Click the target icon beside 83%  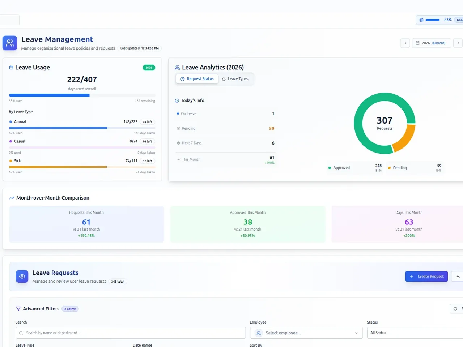pyautogui.click(x=421, y=20)
